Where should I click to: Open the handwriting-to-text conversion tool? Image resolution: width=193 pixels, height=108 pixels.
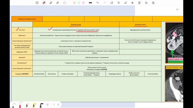125,3
